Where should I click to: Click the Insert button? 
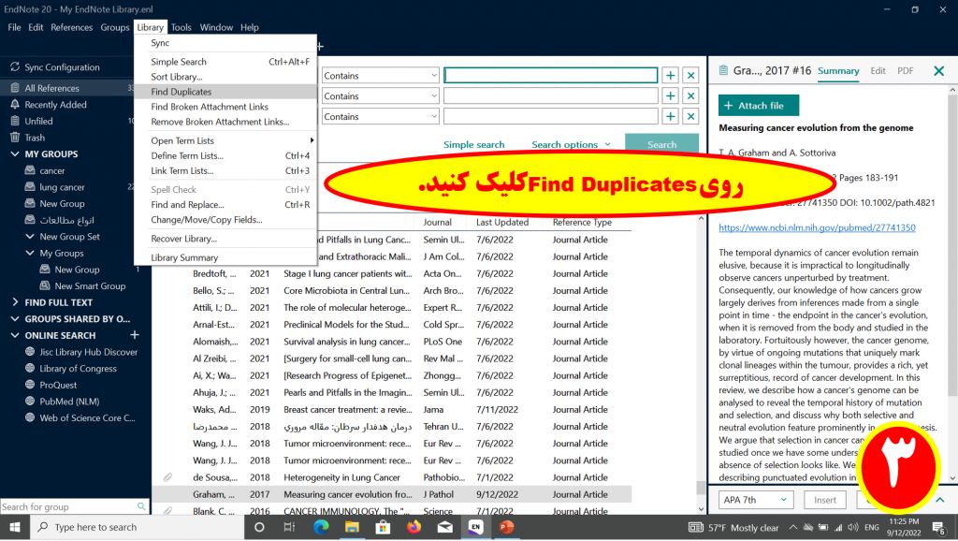(x=825, y=500)
